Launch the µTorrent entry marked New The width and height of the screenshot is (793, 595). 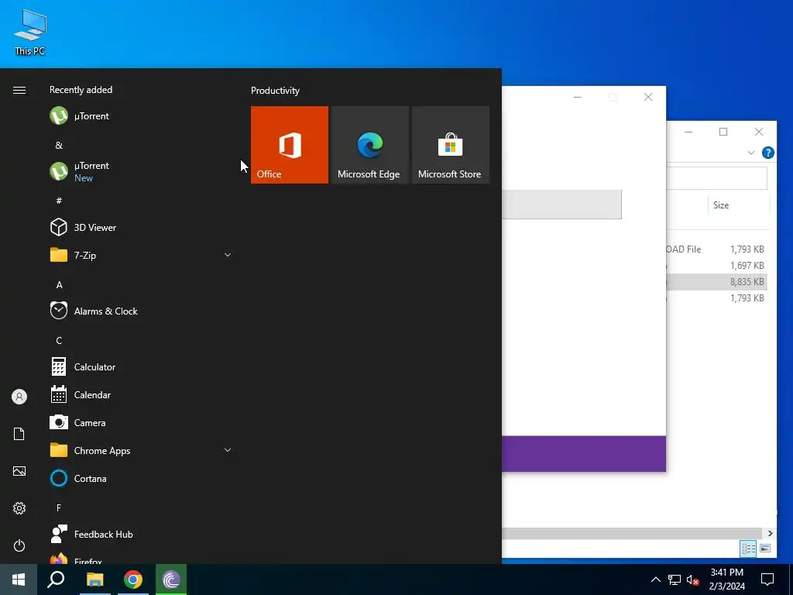tap(141, 171)
